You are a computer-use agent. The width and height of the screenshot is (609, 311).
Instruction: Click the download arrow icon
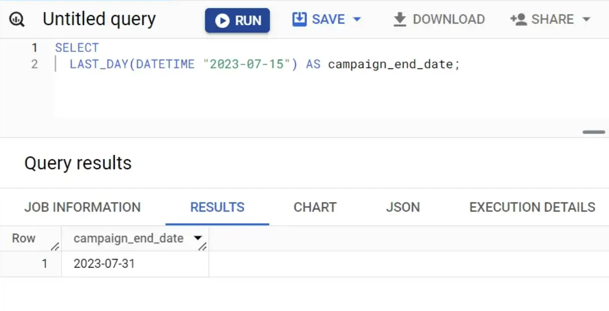(399, 19)
